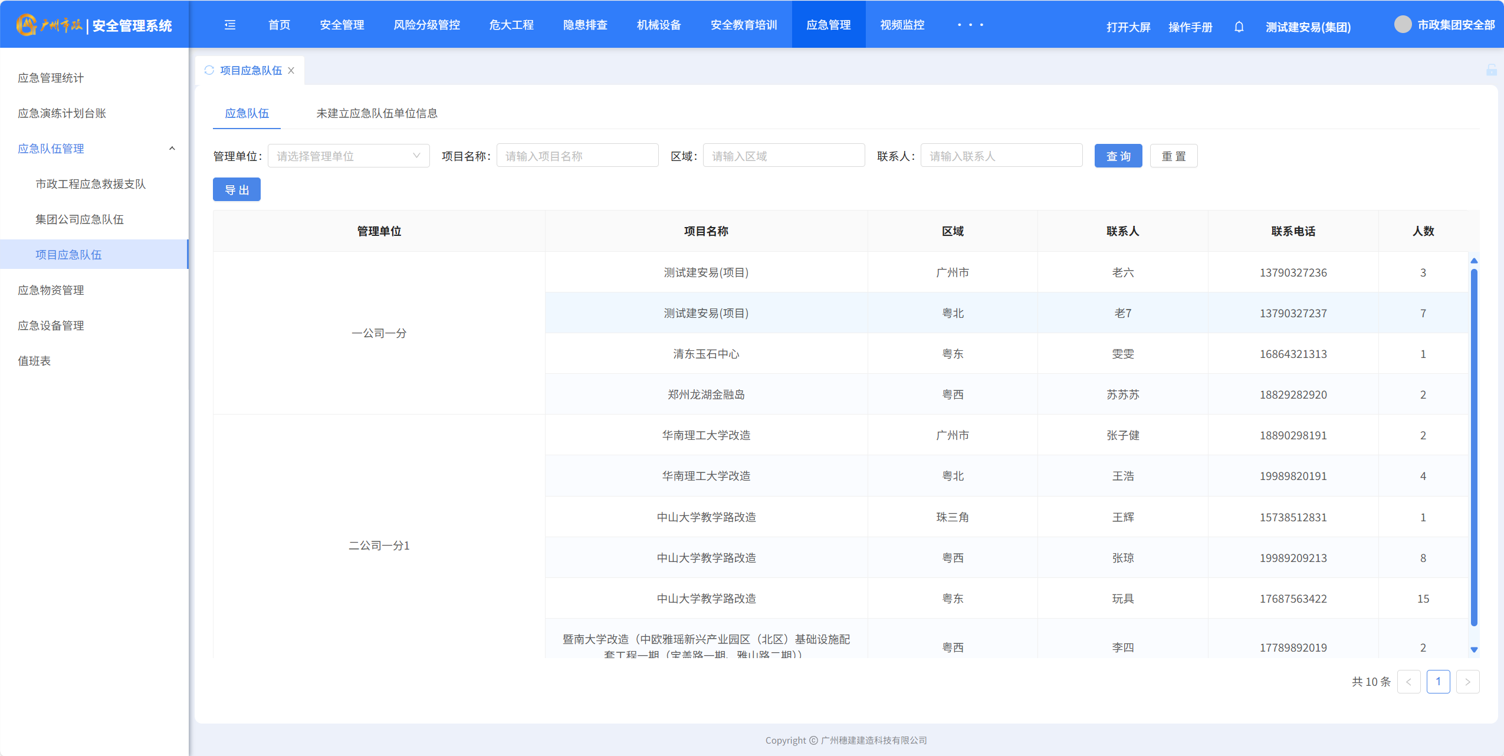Click the 导出 button
1504x756 pixels.
tap(237, 190)
